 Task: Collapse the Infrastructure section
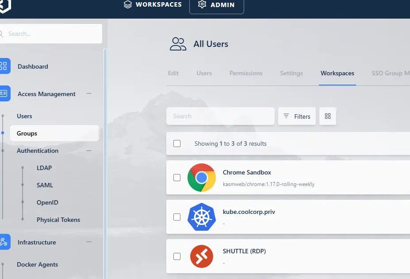click(x=89, y=242)
